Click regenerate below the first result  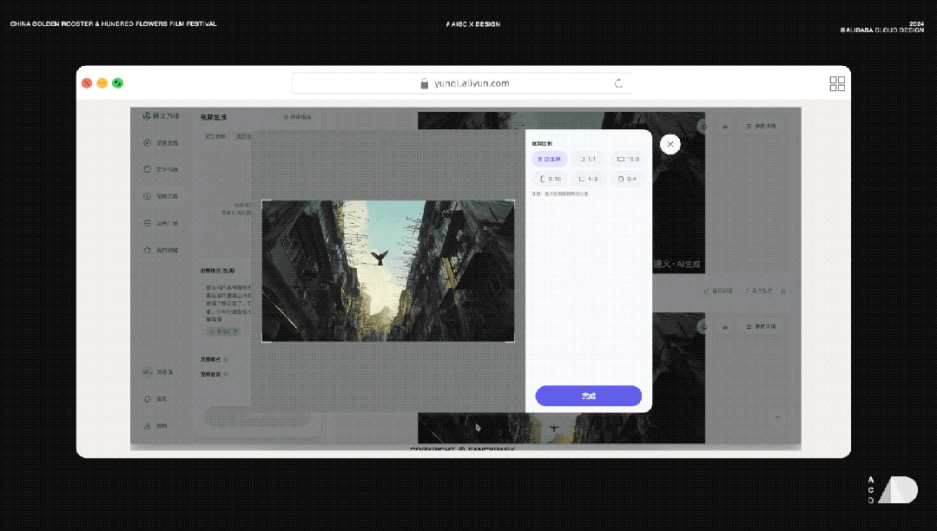758,291
